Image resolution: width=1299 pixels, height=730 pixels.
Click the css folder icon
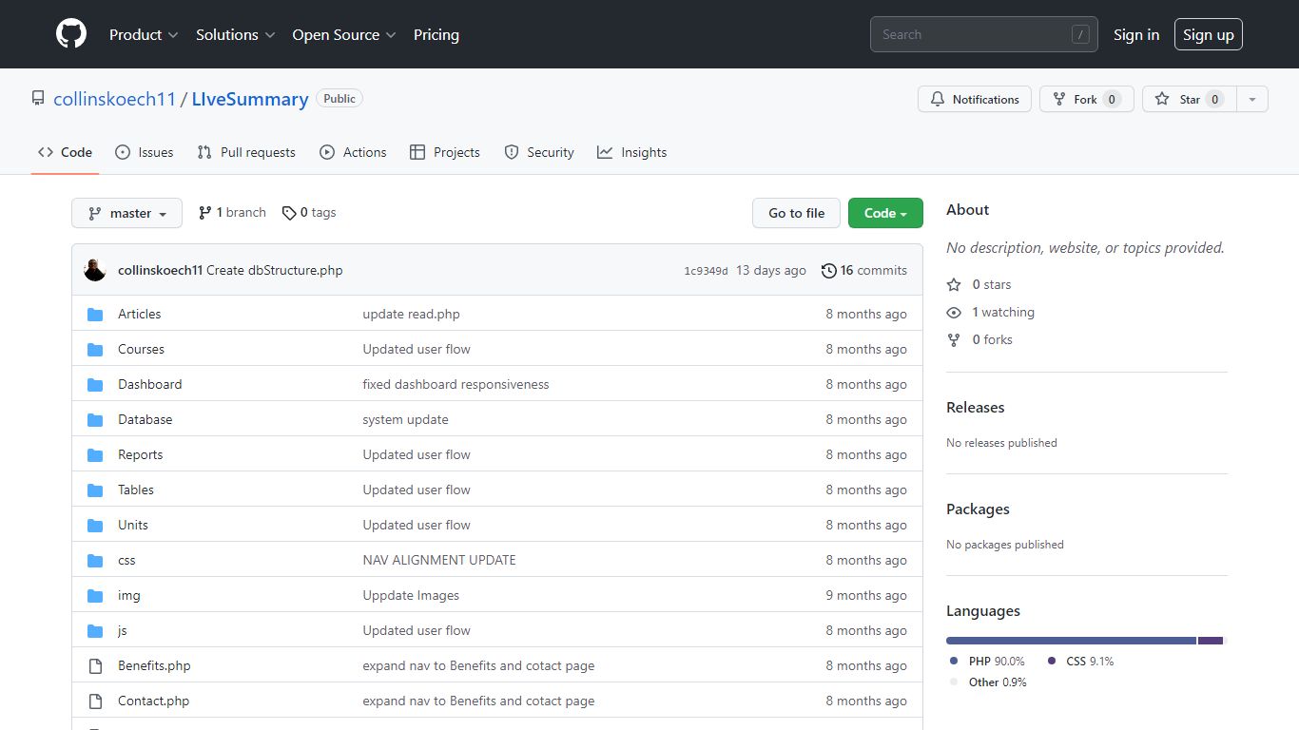[95, 560]
